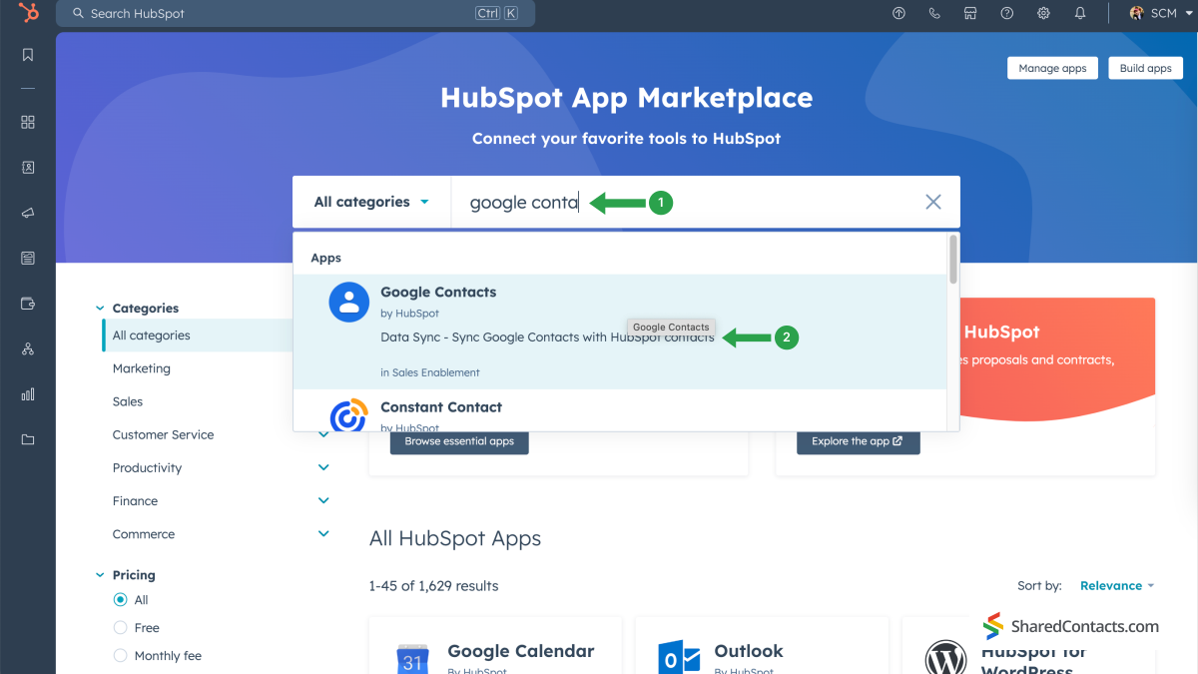Click the Explore the app button
This screenshot has height=674, width=1198.
(858, 441)
